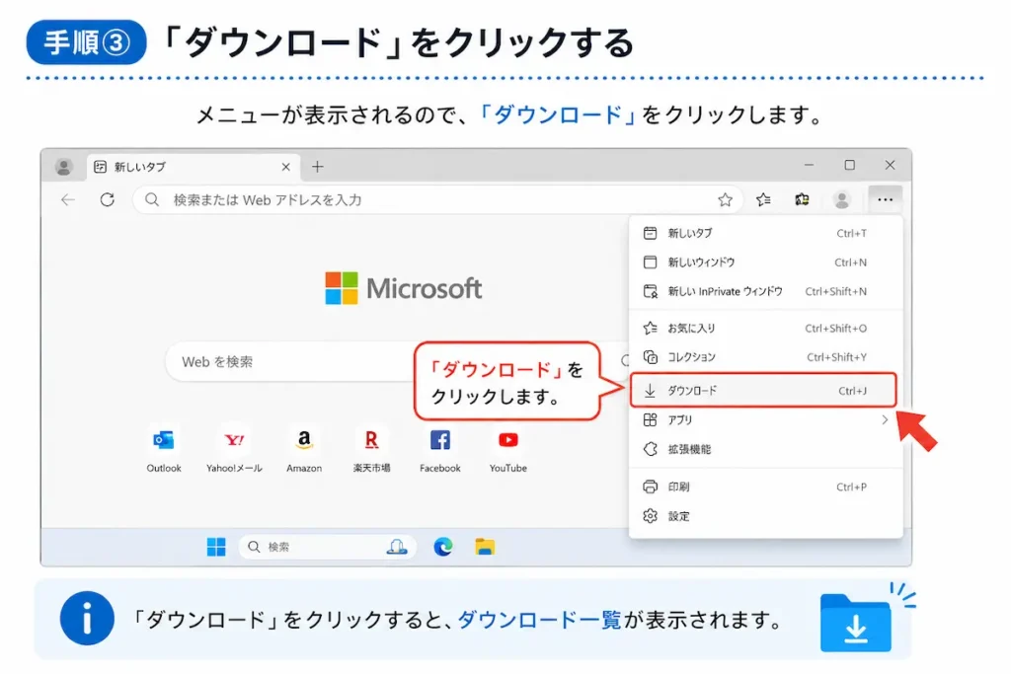Open the Outlook shortcut
The height and width of the screenshot is (674, 1011).
click(x=164, y=450)
